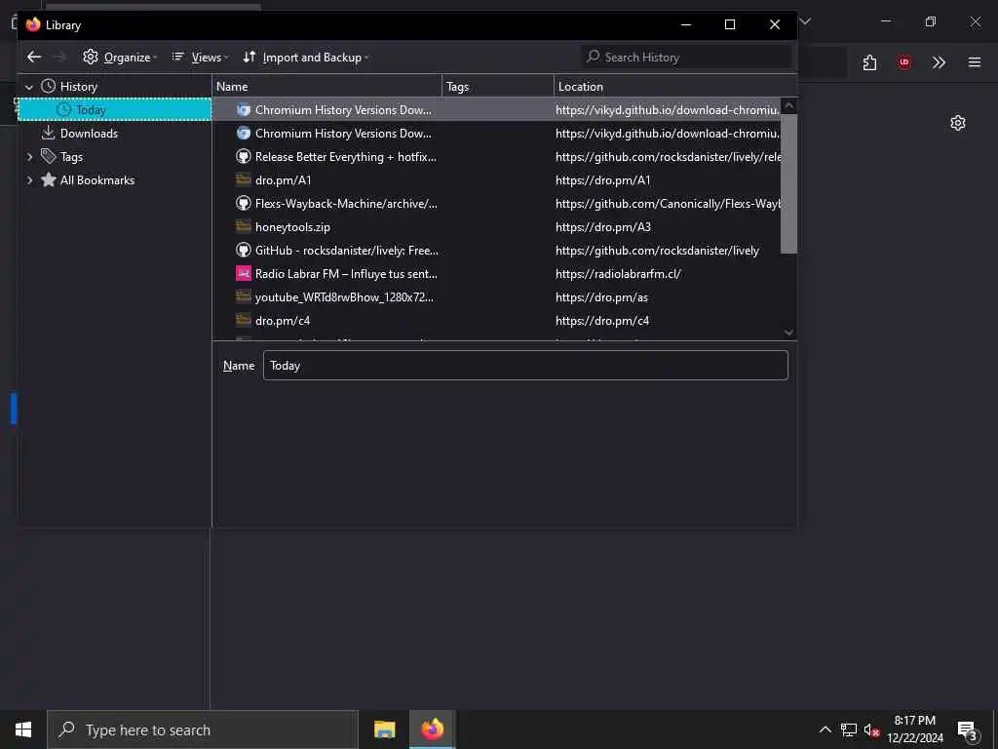Viewport: 998px width, 749px height.
Task: Select Radio Labrar FM entry
Action: (496, 274)
